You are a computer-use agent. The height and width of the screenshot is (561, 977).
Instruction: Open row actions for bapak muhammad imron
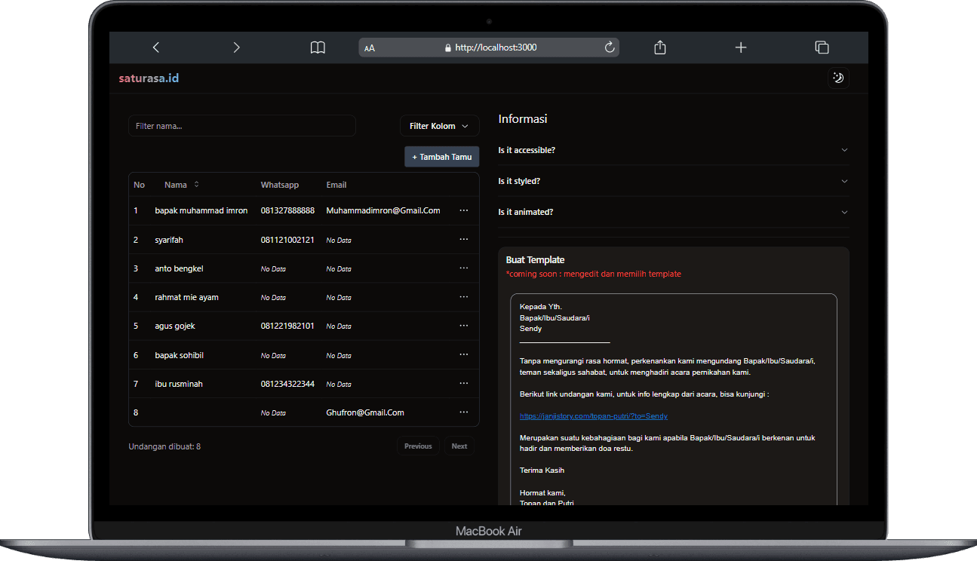click(463, 210)
